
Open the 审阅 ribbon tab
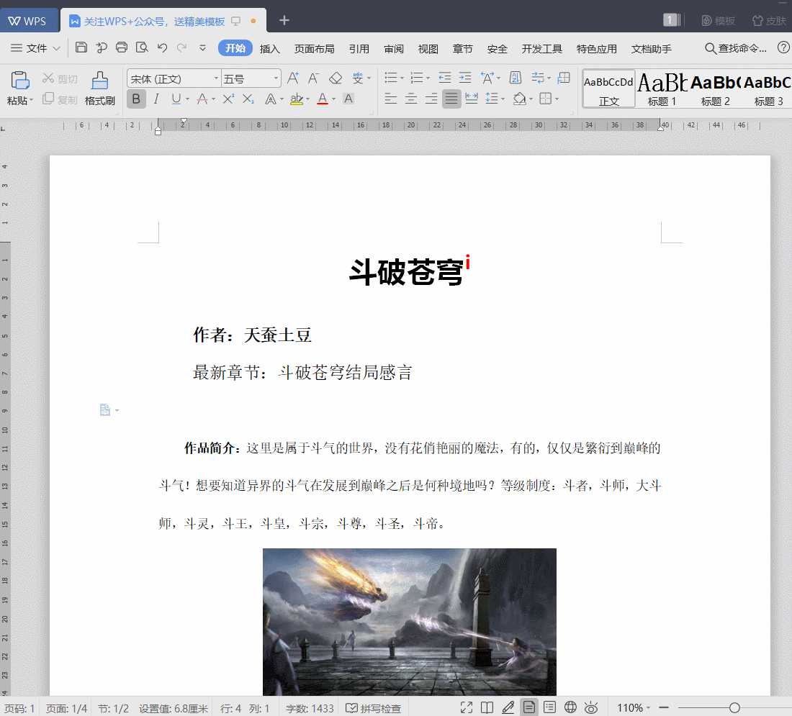(x=393, y=48)
